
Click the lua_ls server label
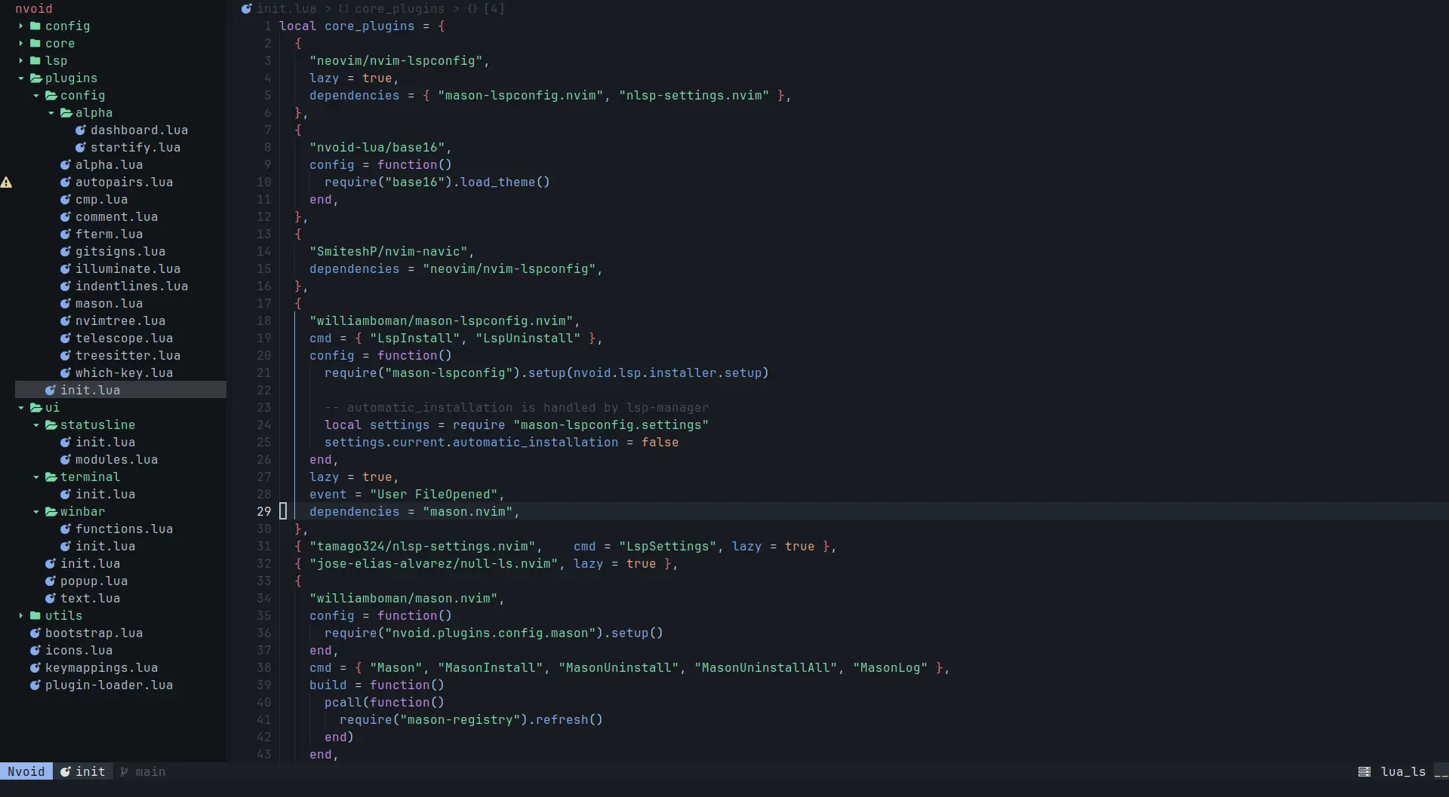tap(1403, 772)
